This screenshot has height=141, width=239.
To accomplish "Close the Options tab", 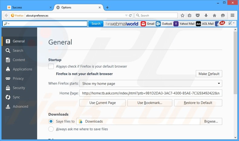I will click(x=100, y=8).
